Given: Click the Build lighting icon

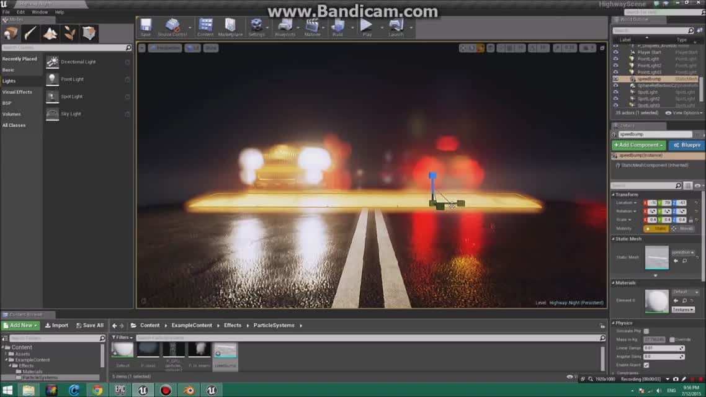Looking at the screenshot, I should pyautogui.click(x=337, y=27).
